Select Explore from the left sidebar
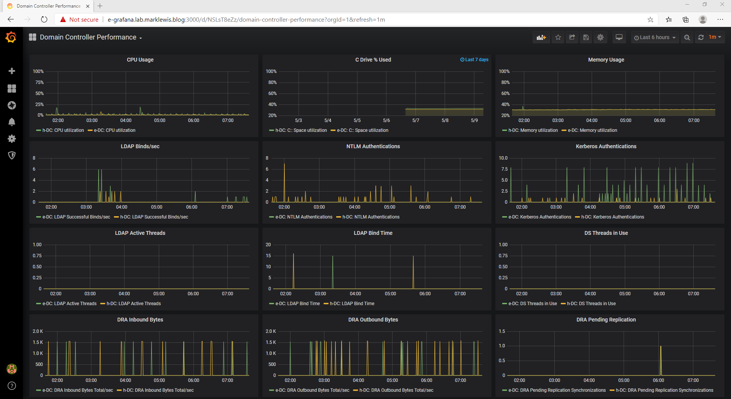This screenshot has width=731, height=399. click(12, 106)
